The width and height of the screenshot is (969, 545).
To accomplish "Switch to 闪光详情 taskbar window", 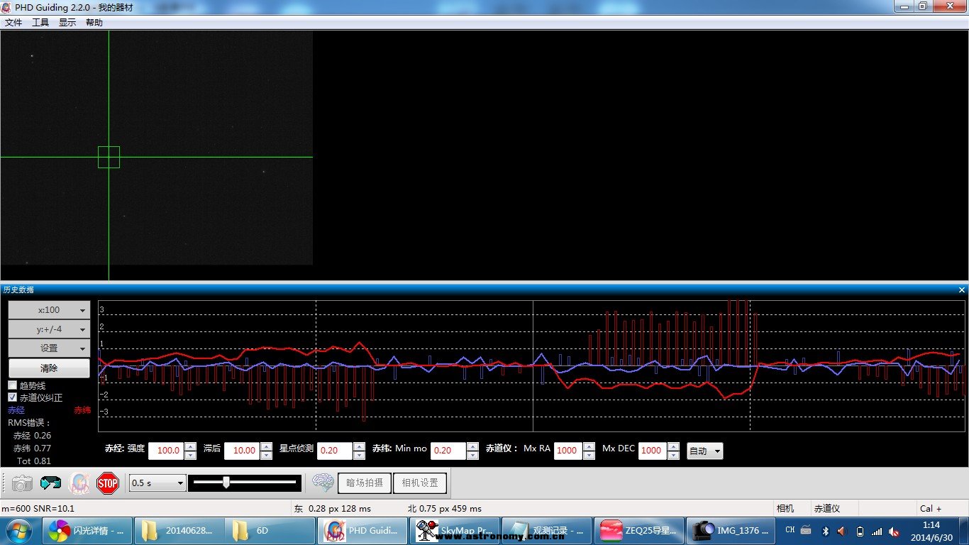I will [x=88, y=531].
